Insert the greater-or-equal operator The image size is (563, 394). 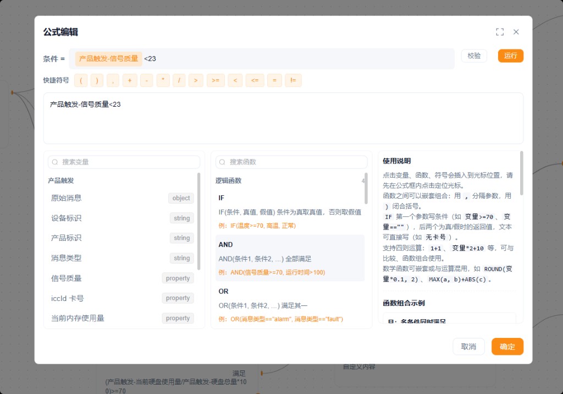coord(216,80)
